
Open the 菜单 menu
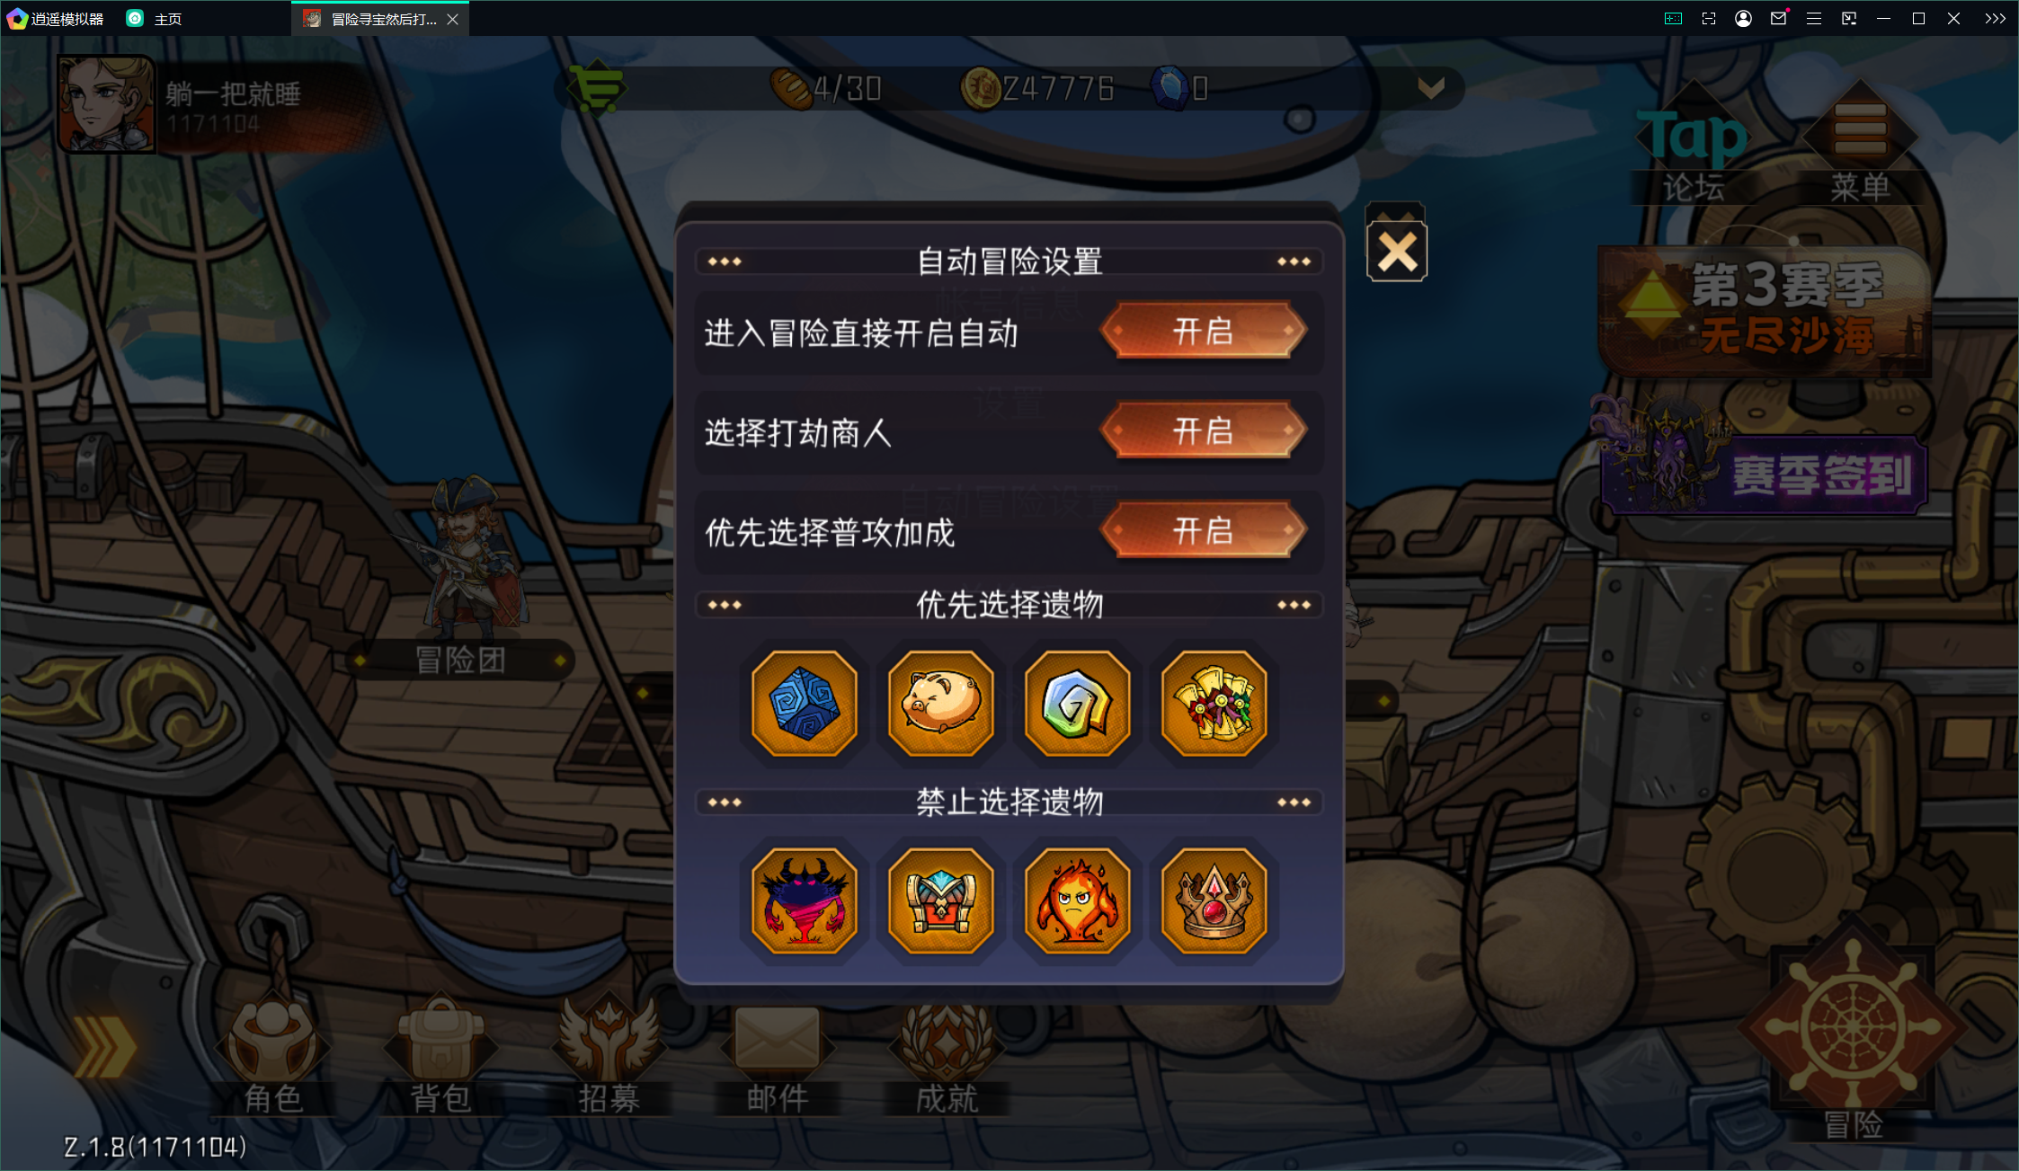[1860, 144]
